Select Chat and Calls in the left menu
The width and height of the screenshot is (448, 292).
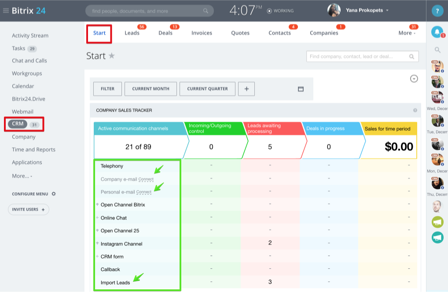pyautogui.click(x=29, y=61)
